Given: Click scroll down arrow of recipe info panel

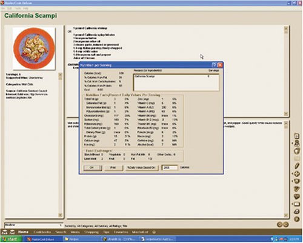Looking at the screenshot, I should tap(60, 215).
